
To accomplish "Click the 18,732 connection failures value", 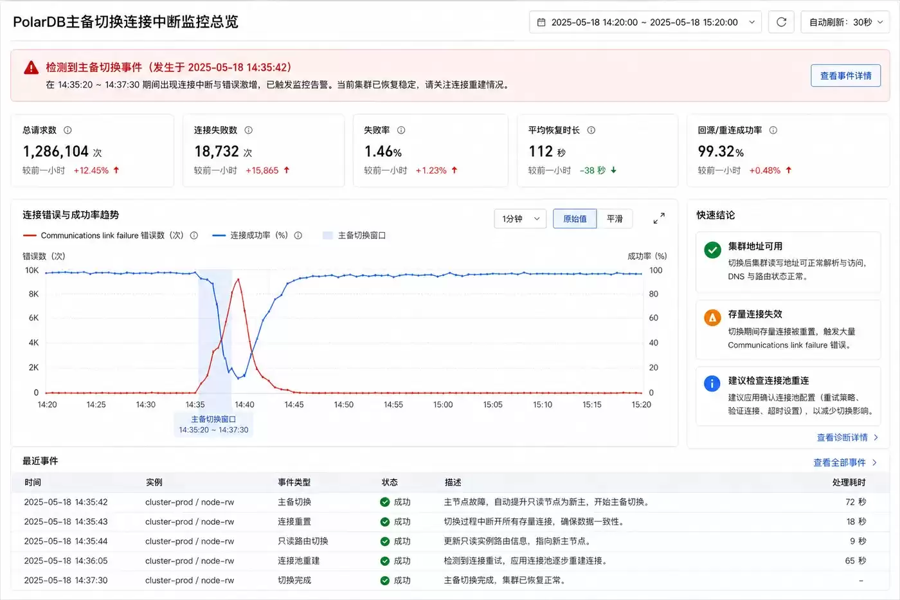I will (x=217, y=151).
